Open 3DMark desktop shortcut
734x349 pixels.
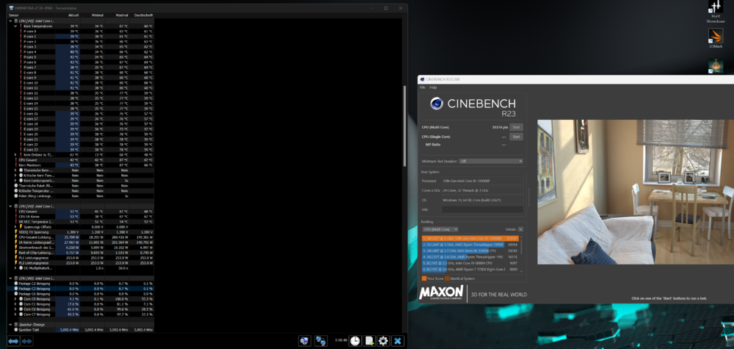tap(715, 38)
